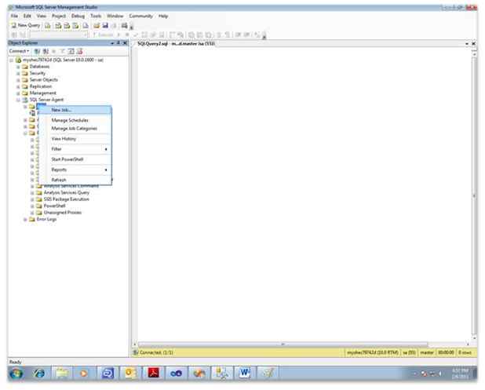Viewport: 485px width, 390px height.
Task: Select the Analysis Services Query folder
Action: (x=63, y=193)
